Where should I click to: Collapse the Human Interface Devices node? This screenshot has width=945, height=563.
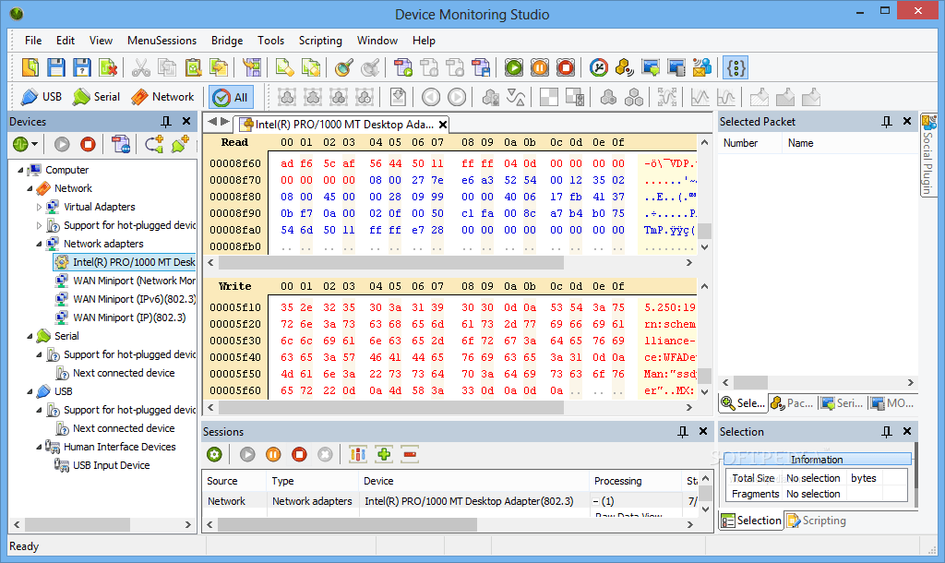point(39,448)
